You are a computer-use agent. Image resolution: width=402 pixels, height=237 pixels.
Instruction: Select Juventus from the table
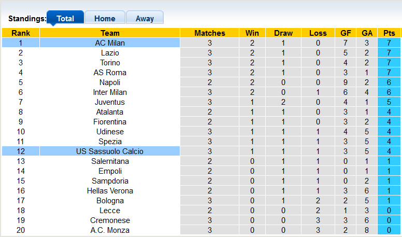pos(110,102)
